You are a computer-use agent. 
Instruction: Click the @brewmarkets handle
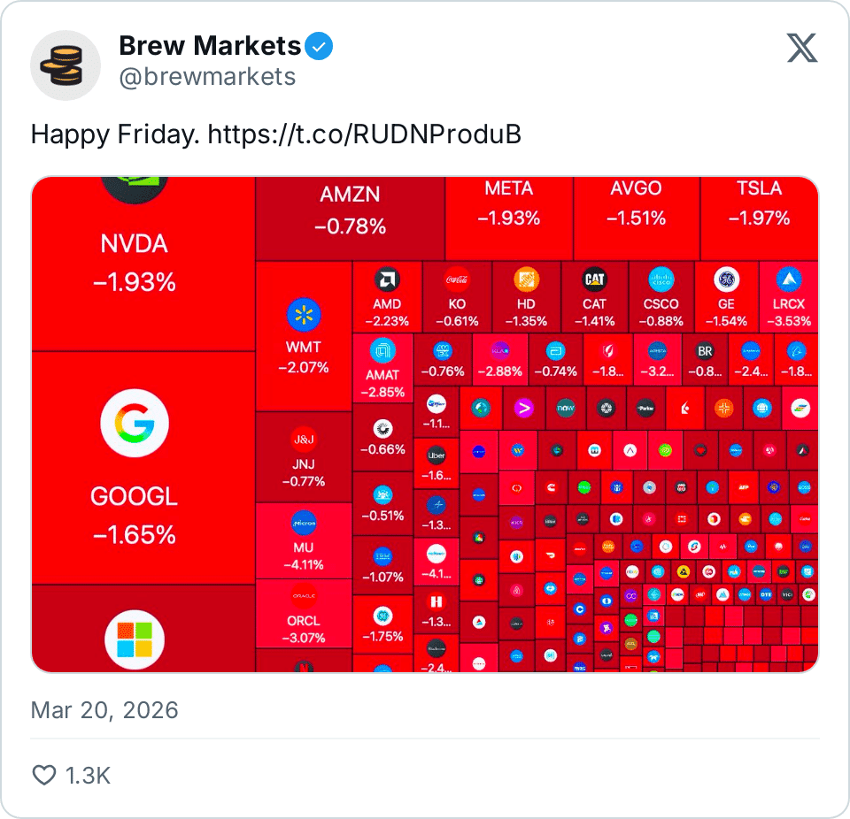coord(207,77)
